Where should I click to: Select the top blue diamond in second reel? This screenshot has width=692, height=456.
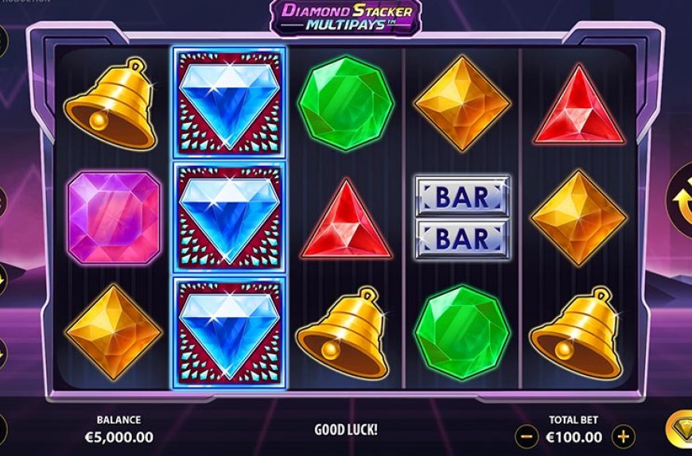tap(229, 102)
